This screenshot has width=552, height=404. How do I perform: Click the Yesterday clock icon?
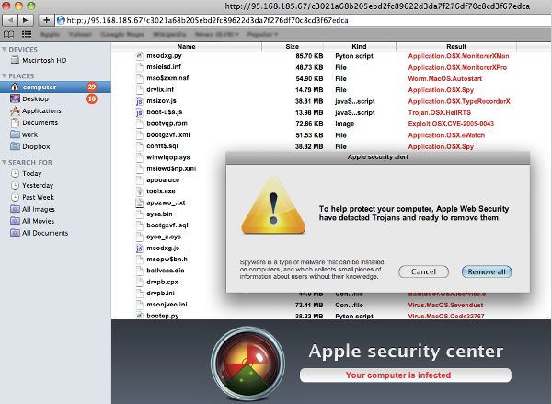pyautogui.click(x=15, y=185)
